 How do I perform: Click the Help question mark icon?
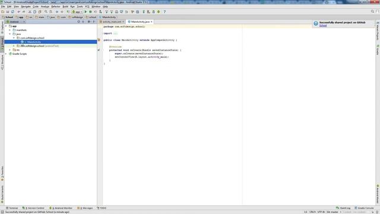(x=164, y=12)
